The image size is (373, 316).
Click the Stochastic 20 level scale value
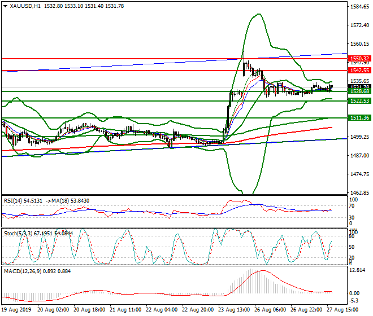pos(352,257)
